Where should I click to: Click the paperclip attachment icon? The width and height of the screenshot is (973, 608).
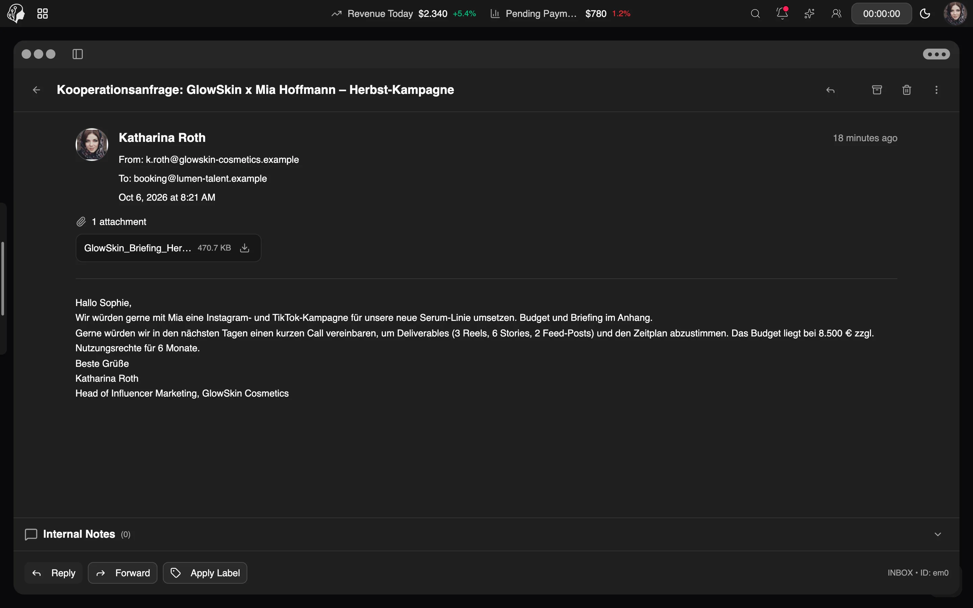[x=81, y=222]
